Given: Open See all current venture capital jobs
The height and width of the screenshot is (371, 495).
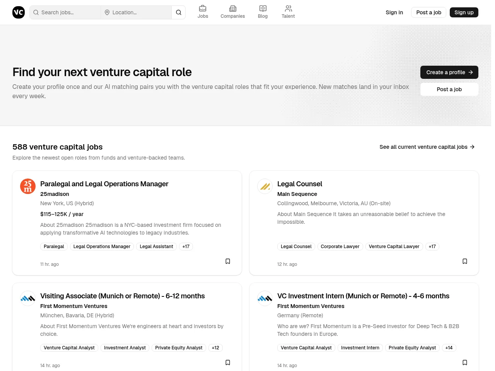Looking at the screenshot, I should coord(427,147).
